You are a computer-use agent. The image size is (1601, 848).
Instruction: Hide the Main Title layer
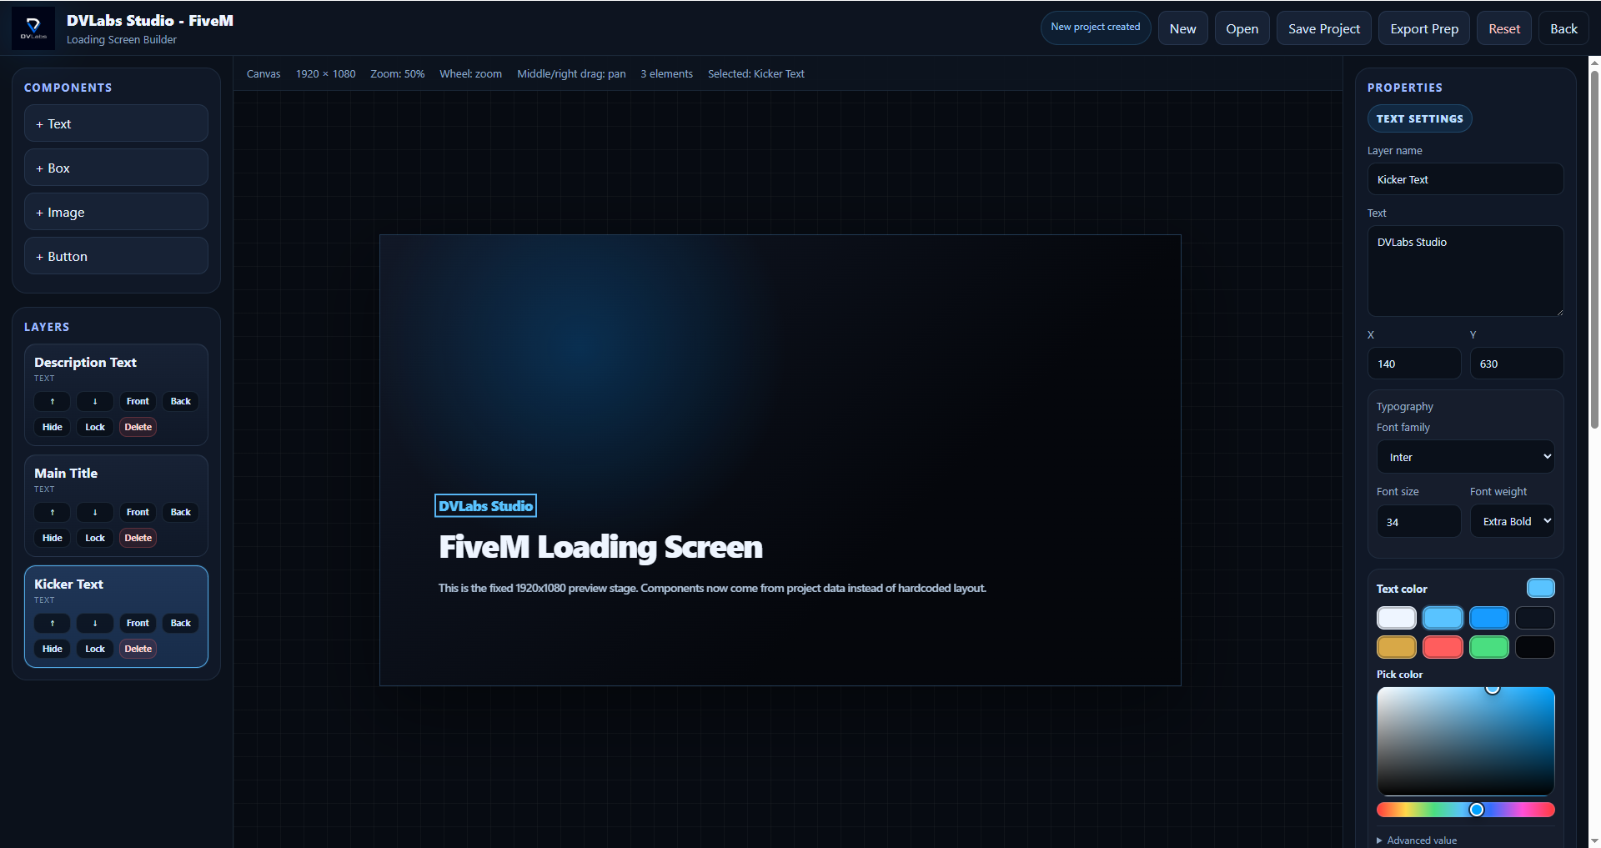(x=53, y=539)
